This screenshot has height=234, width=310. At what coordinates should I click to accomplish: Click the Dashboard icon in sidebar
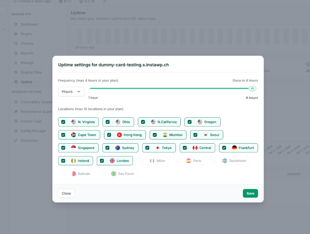16,24
